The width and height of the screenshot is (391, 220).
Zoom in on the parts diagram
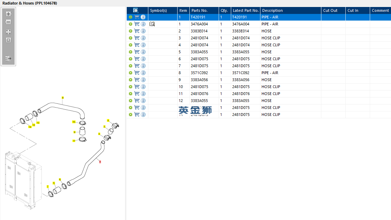point(8,14)
